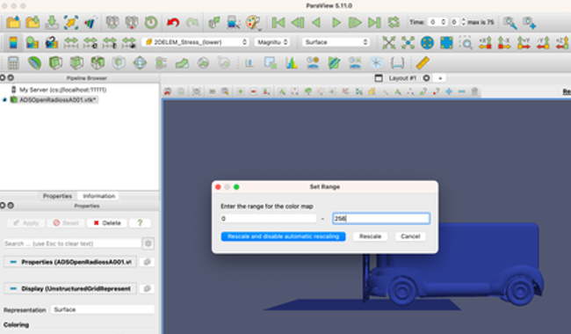This screenshot has height=334, width=571.
Task: Click the time step spinner arrows
Action: pos(463,22)
